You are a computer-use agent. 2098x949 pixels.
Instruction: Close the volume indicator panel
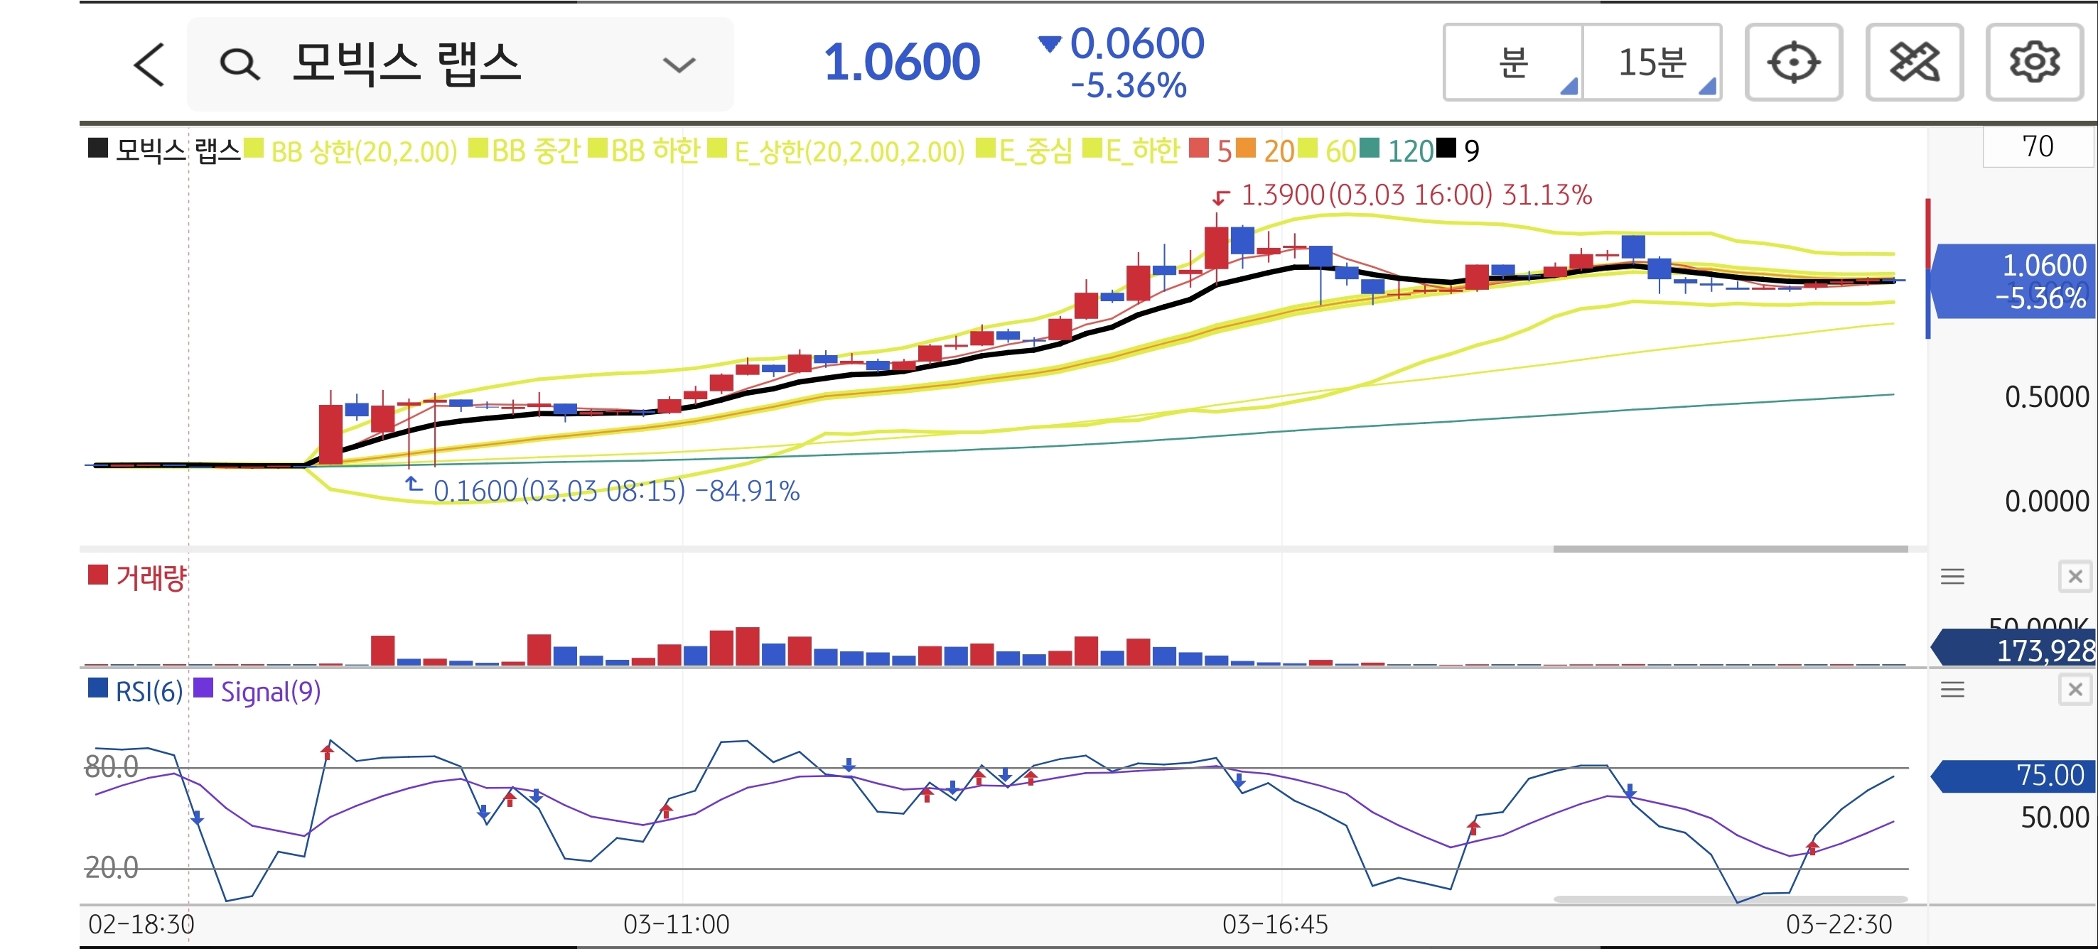click(2075, 577)
